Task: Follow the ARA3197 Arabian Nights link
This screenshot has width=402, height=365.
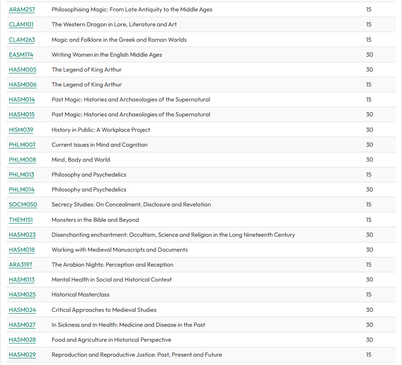Action: tap(21, 265)
